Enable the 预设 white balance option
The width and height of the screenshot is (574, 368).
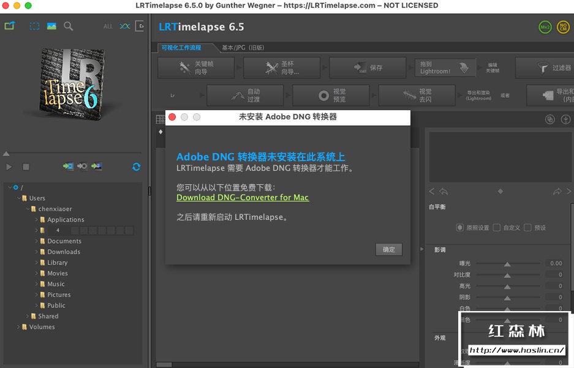[x=528, y=228]
